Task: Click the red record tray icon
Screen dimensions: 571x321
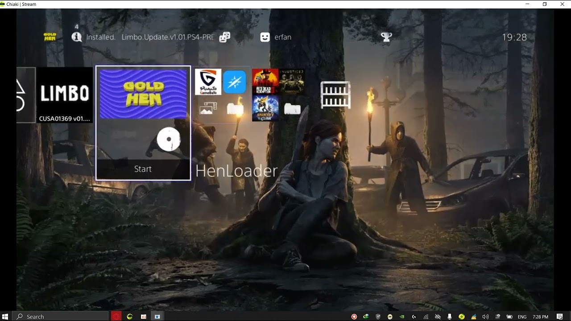Action: [354, 317]
